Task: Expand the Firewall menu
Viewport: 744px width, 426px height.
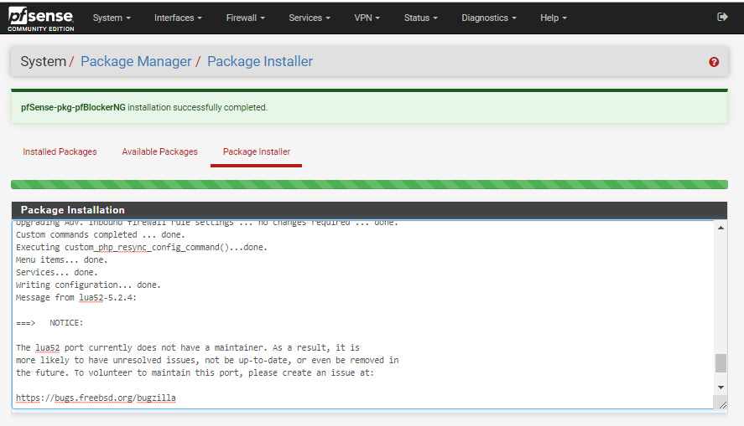Action: [245, 18]
